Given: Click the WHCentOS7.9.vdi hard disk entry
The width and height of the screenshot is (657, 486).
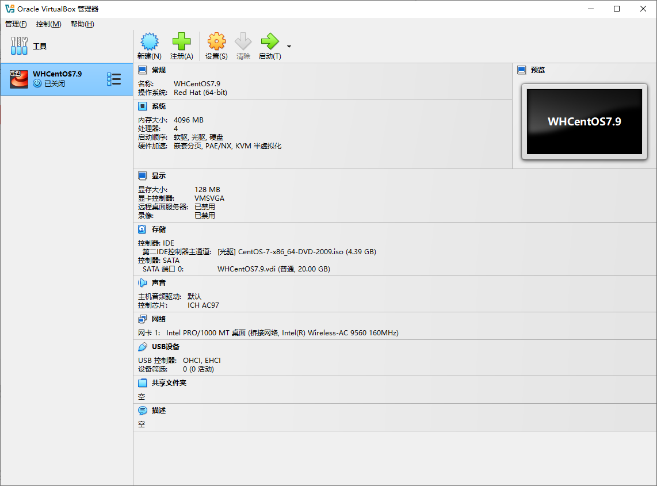Looking at the screenshot, I should point(274,269).
